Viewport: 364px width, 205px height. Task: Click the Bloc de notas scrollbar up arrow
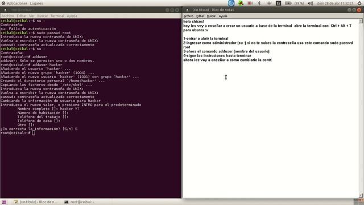point(361,21)
